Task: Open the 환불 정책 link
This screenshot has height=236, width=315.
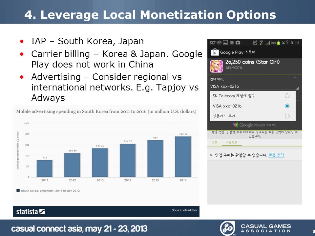Action: coord(276,155)
